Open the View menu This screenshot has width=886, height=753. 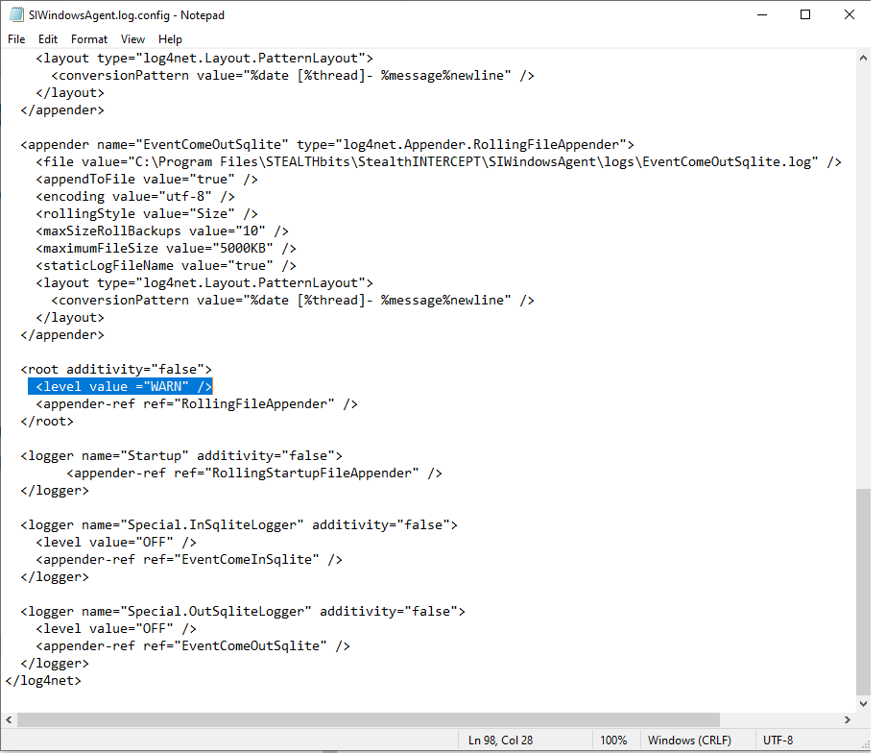point(132,39)
